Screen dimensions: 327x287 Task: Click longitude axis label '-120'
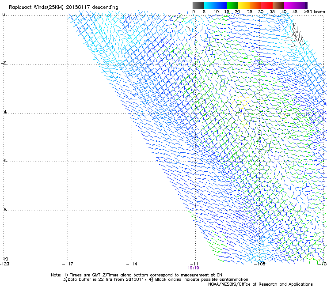5,264
